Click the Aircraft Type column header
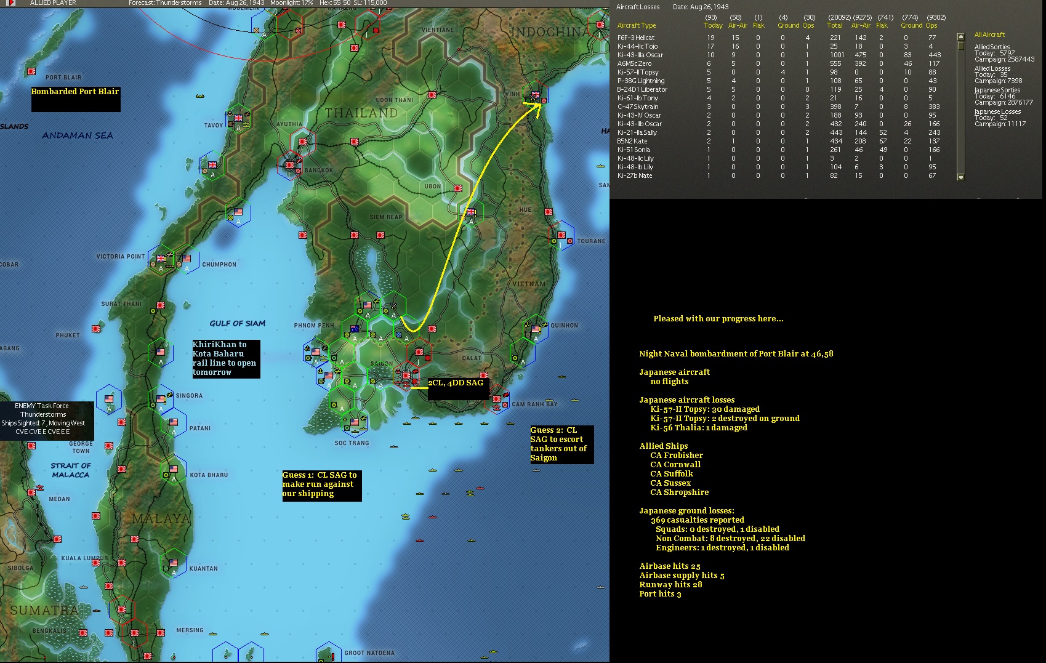1046x663 pixels. coord(637,26)
